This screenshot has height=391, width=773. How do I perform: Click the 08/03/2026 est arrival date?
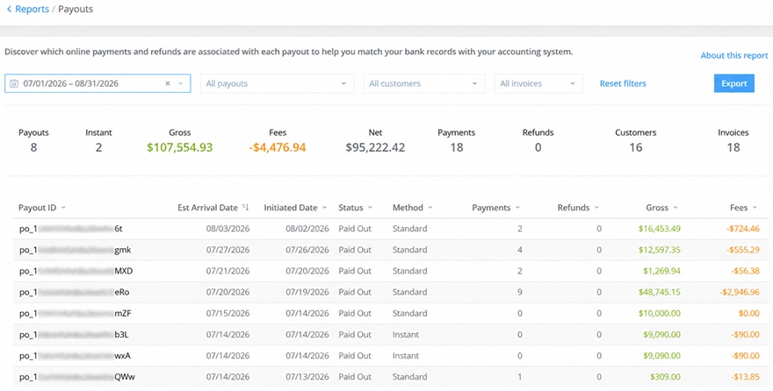pos(228,229)
